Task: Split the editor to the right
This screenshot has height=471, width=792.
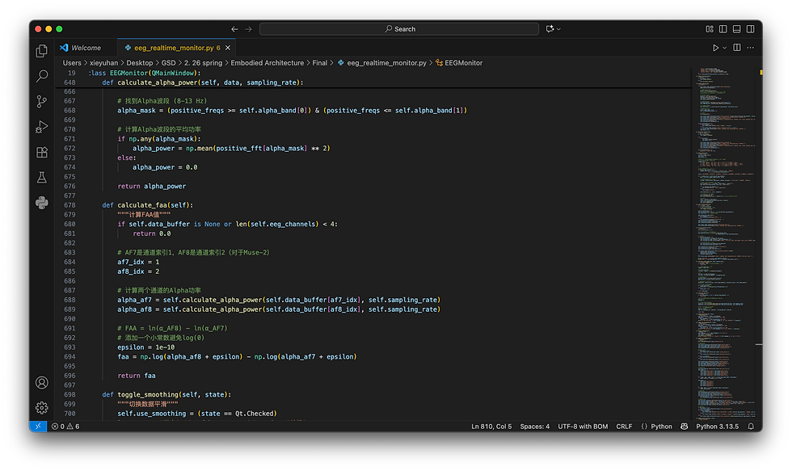Action: 737,48
